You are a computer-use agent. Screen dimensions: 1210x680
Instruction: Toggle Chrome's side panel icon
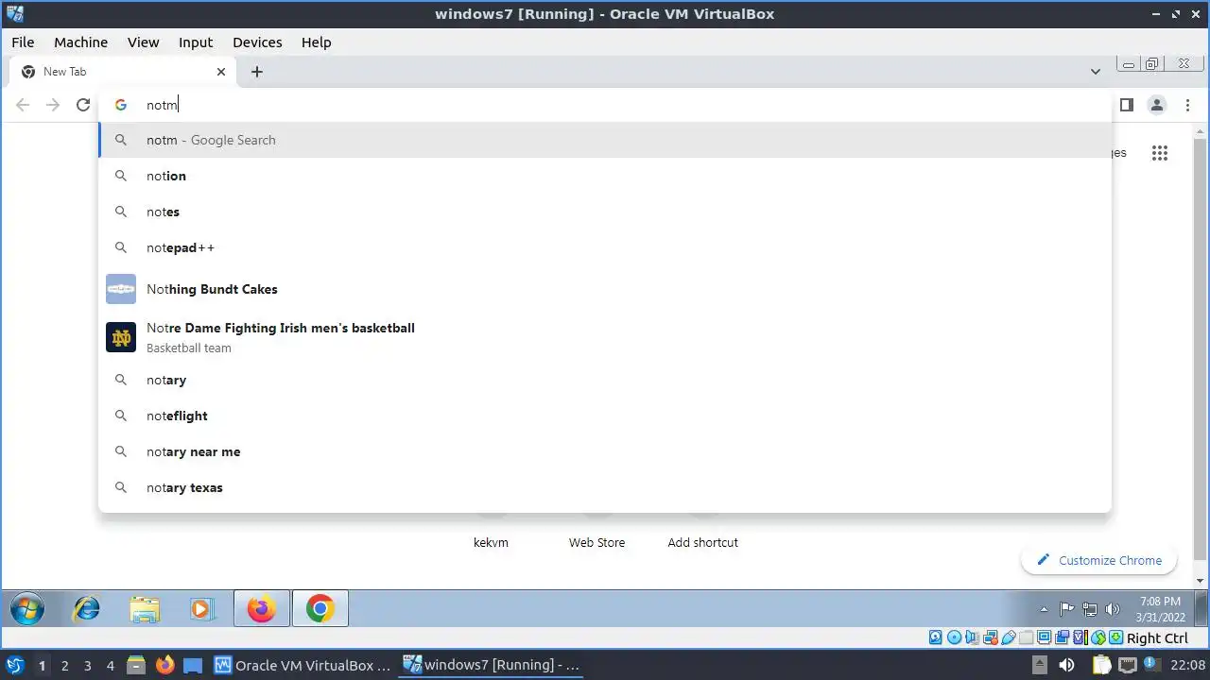(1126, 105)
